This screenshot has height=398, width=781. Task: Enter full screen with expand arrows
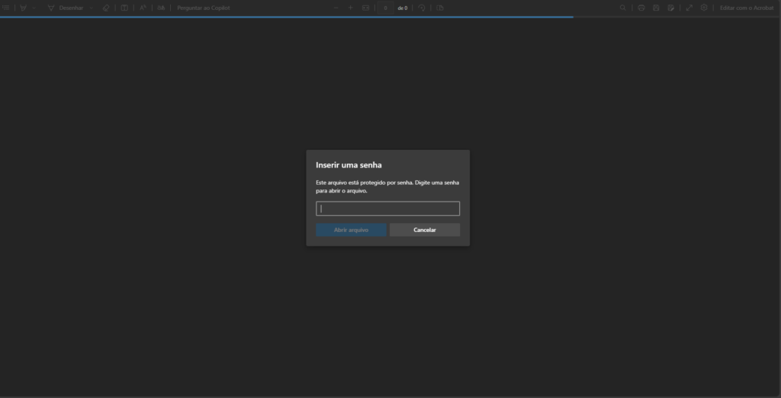click(689, 8)
